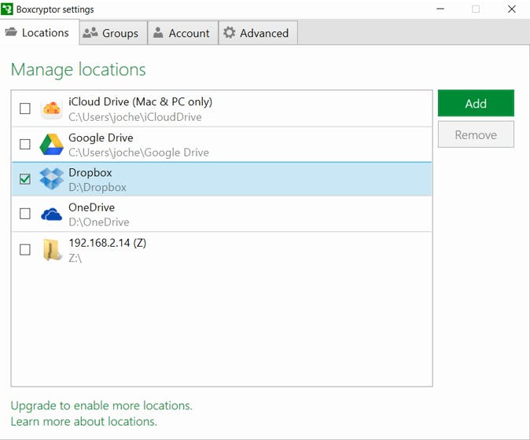530x440 pixels.
Task: Uncheck the Dropbox location checkbox
Action: tap(25, 179)
